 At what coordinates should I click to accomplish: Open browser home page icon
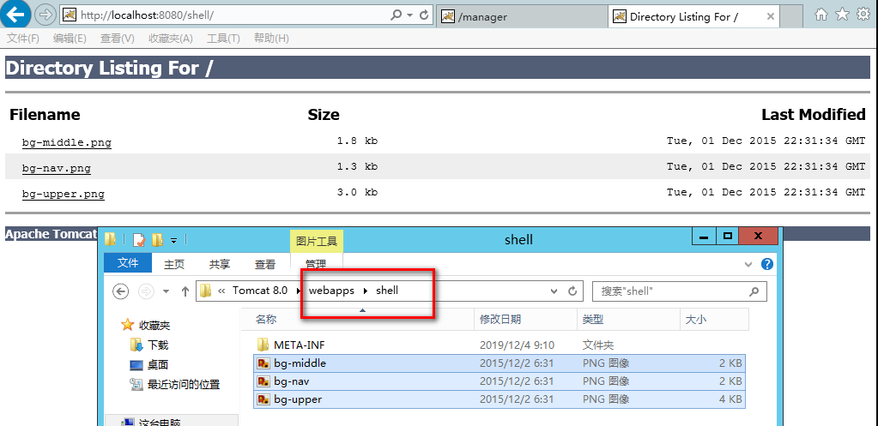pyautogui.click(x=821, y=15)
